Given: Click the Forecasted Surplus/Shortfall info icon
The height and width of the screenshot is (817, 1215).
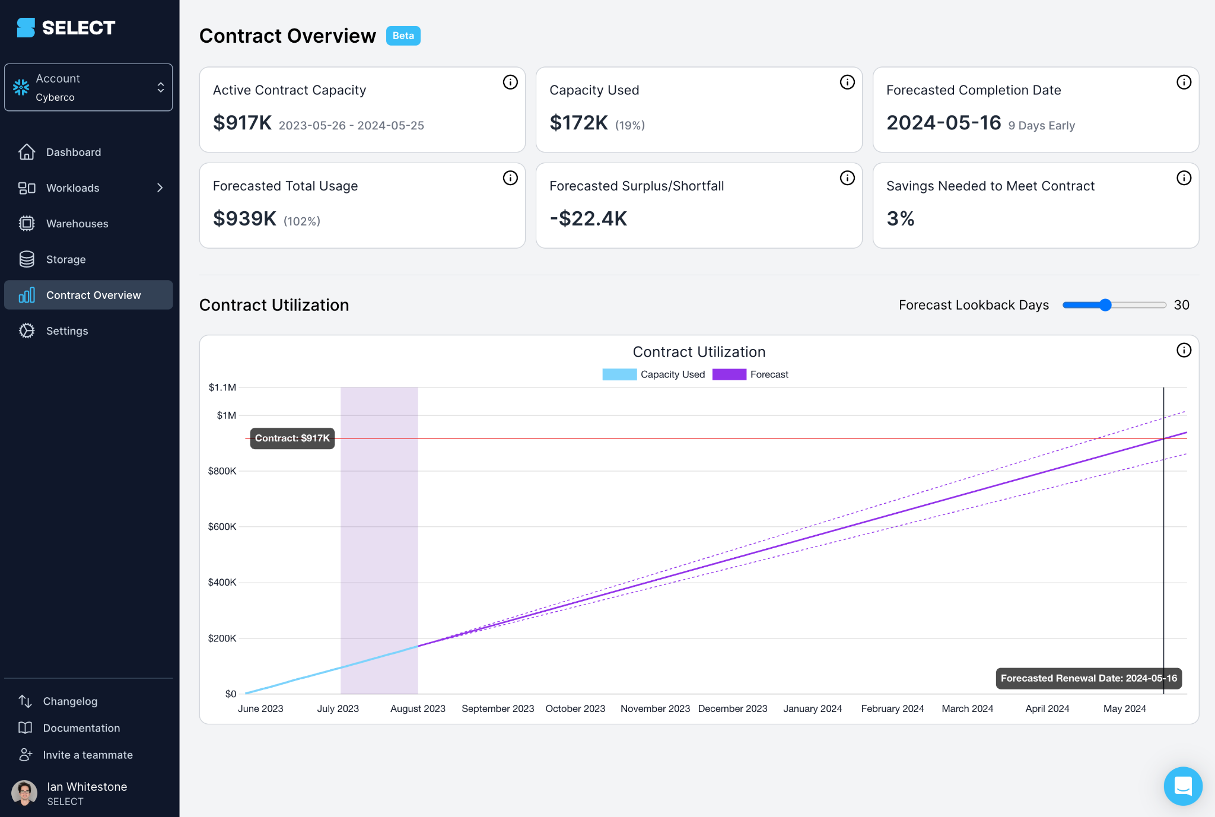Looking at the screenshot, I should (x=846, y=180).
